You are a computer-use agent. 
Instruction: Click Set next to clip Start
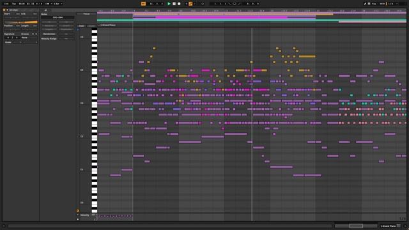tap(18, 13)
